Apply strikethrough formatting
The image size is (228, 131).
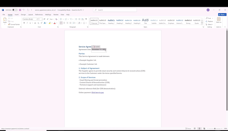pyautogui.click(x=35, y=23)
